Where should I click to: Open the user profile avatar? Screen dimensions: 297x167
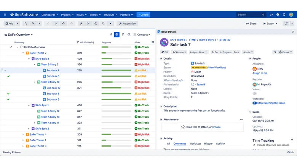[291, 14]
